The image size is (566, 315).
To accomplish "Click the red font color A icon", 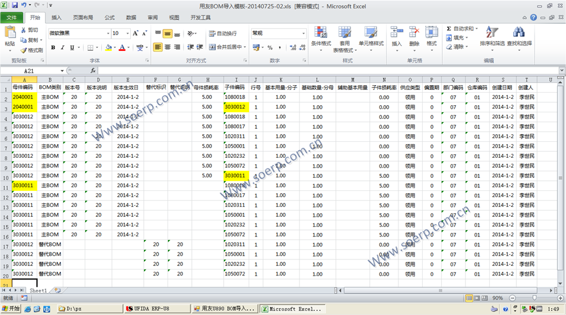I will pyautogui.click(x=122, y=47).
